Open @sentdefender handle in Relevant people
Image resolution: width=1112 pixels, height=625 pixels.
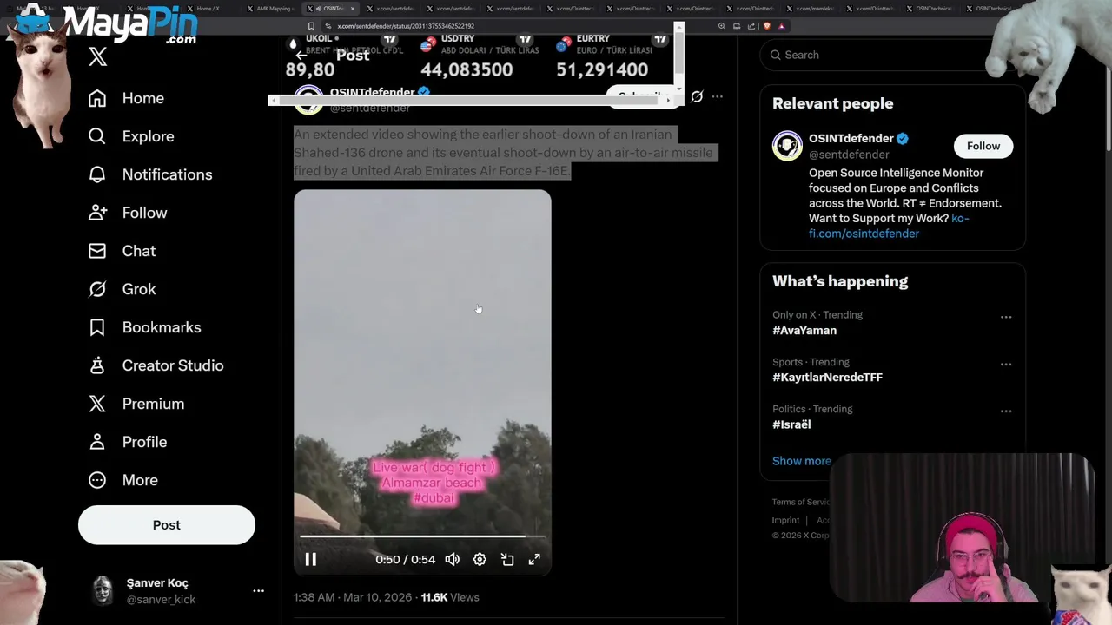point(849,155)
